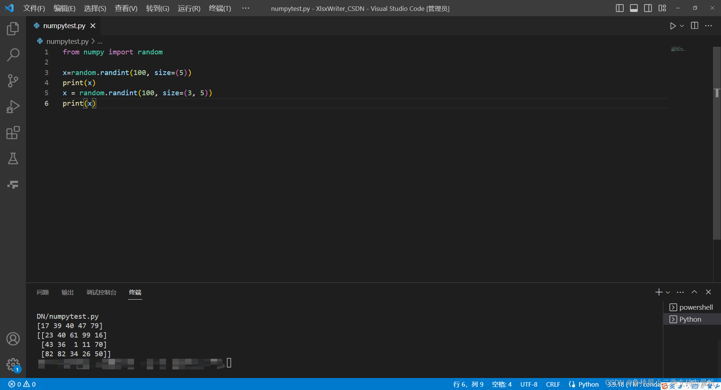Open the 编辑(E) menu

point(65,8)
